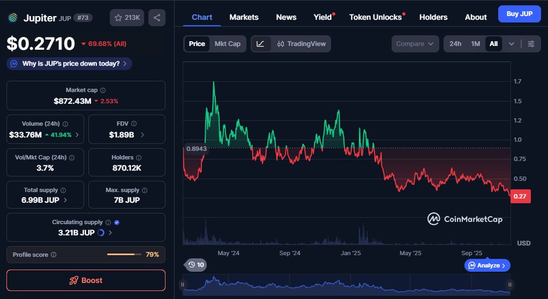Click the info icon beside Volume (24h)
548x299 pixels.
point(65,124)
